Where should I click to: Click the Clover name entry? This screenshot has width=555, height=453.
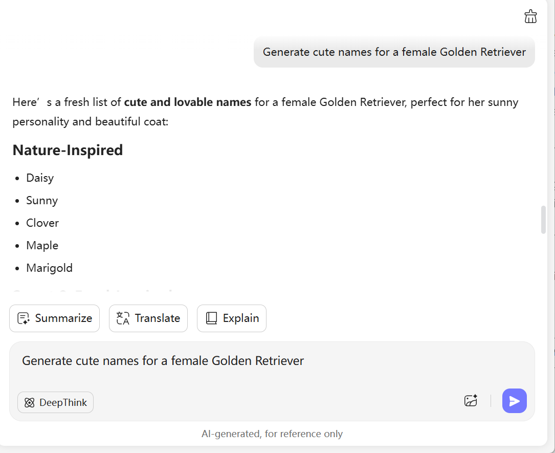(x=42, y=223)
